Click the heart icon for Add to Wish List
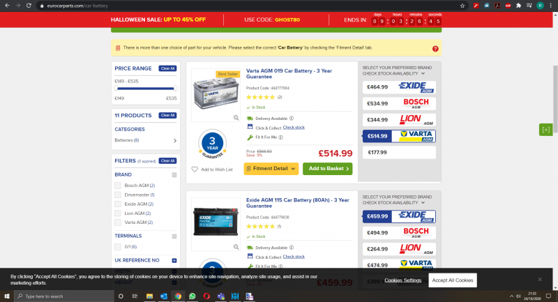Image resolution: width=558 pixels, height=302 pixels. [195, 169]
